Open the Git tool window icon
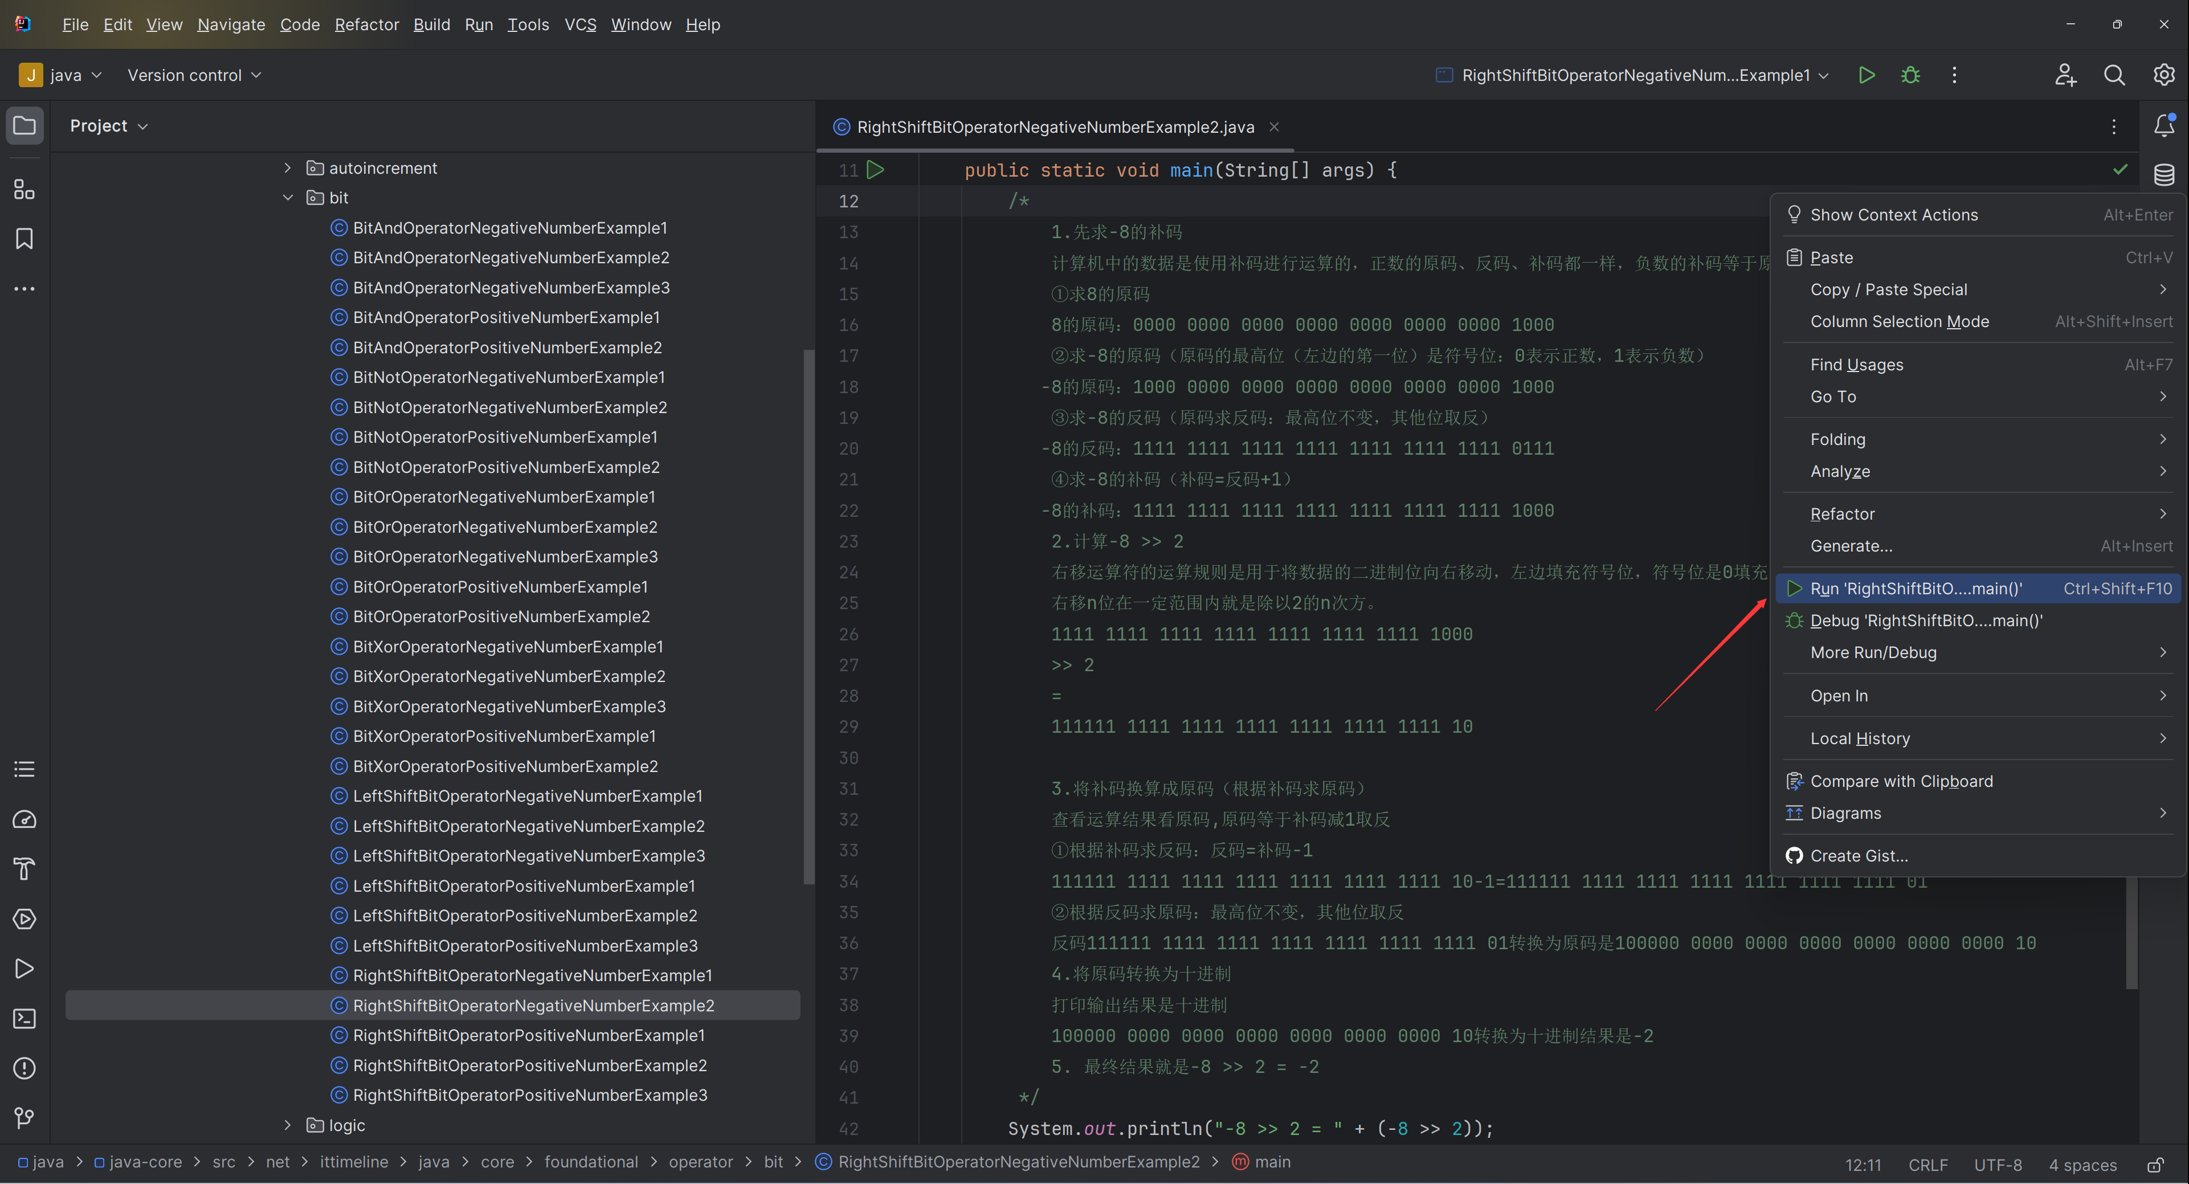The image size is (2189, 1184). tap(24, 1117)
